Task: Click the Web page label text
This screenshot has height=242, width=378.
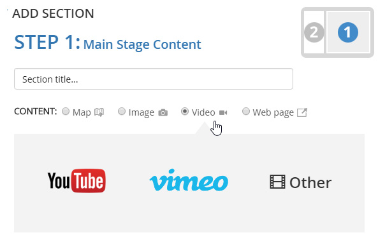Action: click(x=273, y=112)
